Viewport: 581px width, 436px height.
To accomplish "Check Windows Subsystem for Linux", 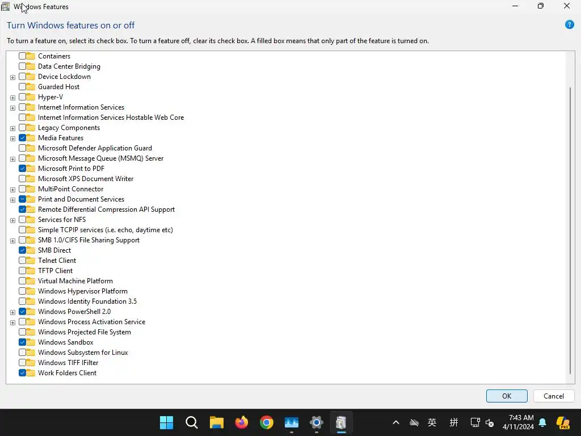I will coord(22,353).
